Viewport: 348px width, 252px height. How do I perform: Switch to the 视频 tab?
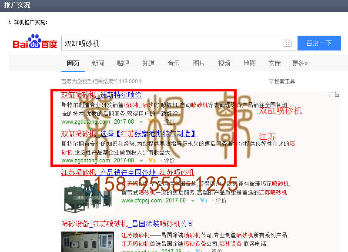pyautogui.click(x=224, y=63)
